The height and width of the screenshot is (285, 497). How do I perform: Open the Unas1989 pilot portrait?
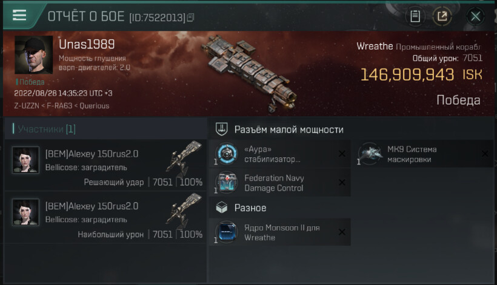tap(33, 54)
